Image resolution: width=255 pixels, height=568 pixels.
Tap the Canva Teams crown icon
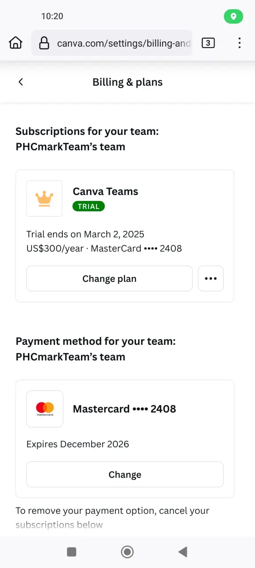44,198
